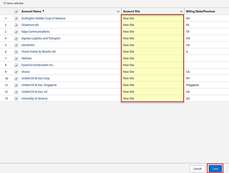
Task: Edit the Account Site cell for sForce
Action: pyautogui.click(x=152, y=72)
